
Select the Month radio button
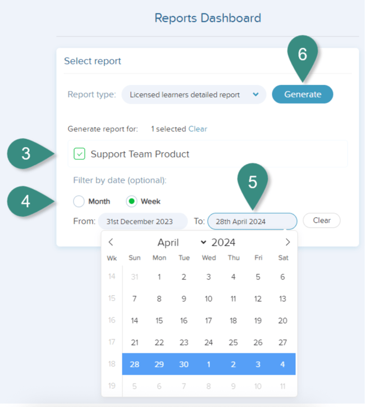pyautogui.click(x=79, y=201)
